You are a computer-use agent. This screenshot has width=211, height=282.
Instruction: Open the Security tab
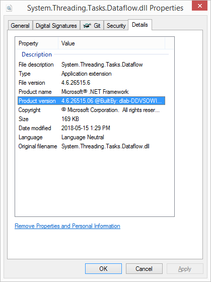[116, 26]
